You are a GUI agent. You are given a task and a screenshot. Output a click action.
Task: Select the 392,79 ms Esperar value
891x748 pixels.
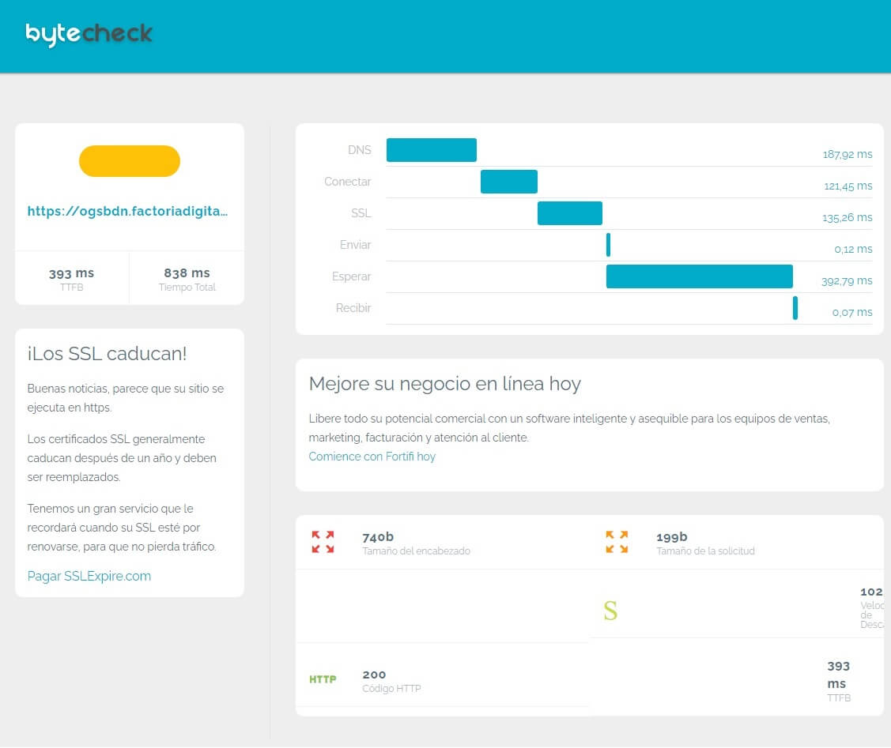click(847, 281)
